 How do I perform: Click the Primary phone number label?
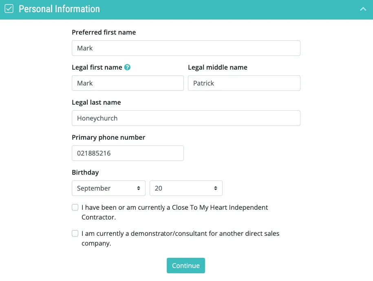click(x=108, y=137)
